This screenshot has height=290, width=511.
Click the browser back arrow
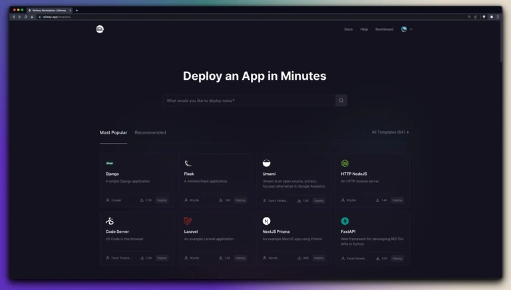(14, 17)
